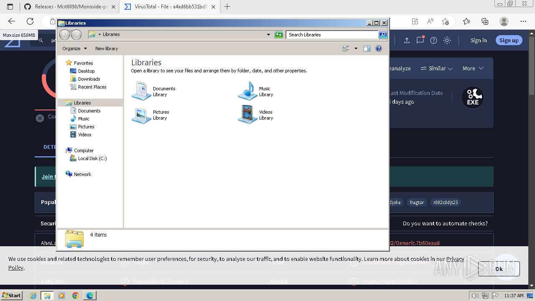Open Edge tab actions menu icon

coord(10,7)
